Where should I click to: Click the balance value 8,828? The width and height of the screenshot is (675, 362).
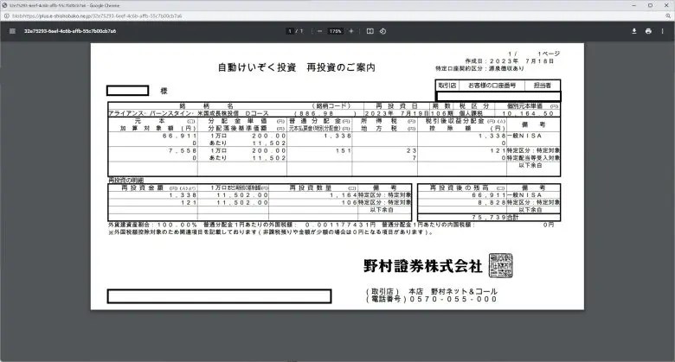(x=492, y=202)
